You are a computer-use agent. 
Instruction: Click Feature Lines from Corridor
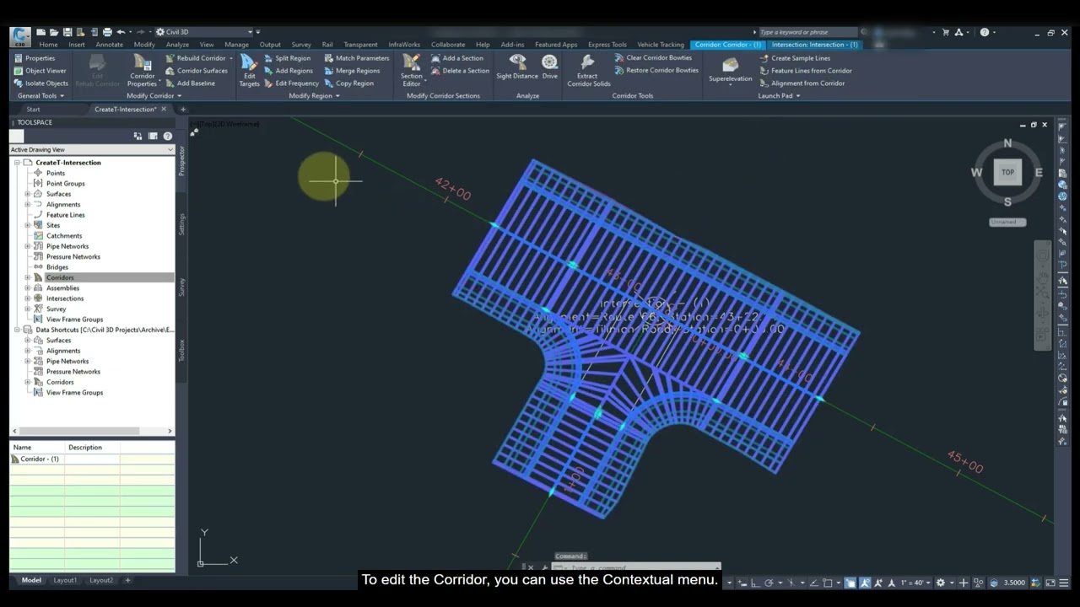click(x=806, y=71)
